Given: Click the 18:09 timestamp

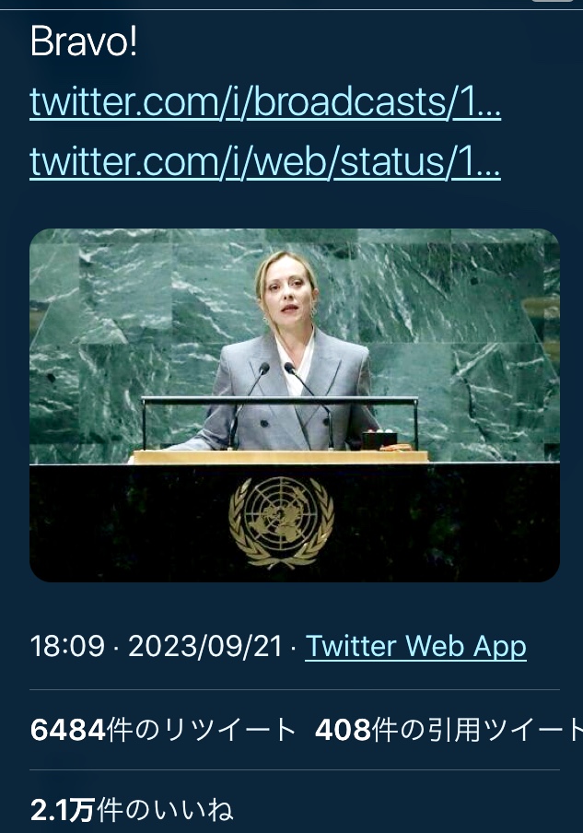Looking at the screenshot, I should pyautogui.click(x=67, y=647).
